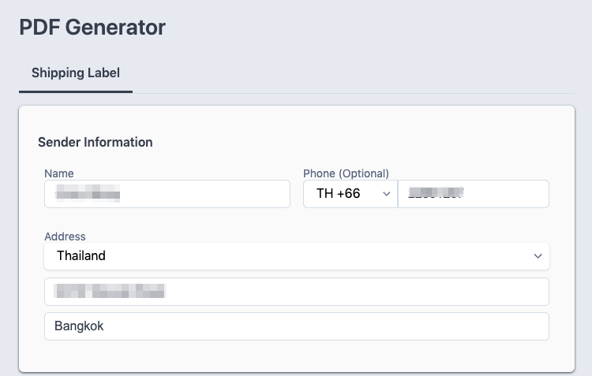Click the PDF Generator page title
The width and height of the screenshot is (592, 376).
coord(92,27)
